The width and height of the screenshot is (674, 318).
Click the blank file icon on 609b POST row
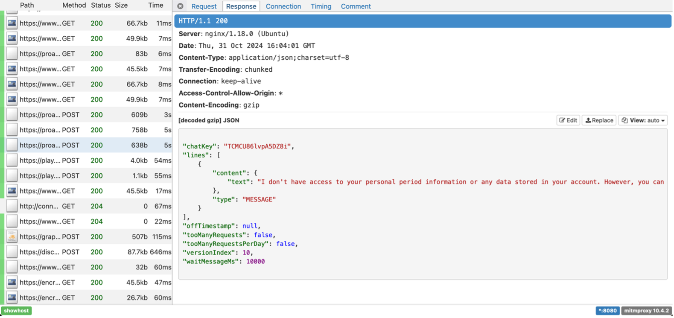[12, 115]
